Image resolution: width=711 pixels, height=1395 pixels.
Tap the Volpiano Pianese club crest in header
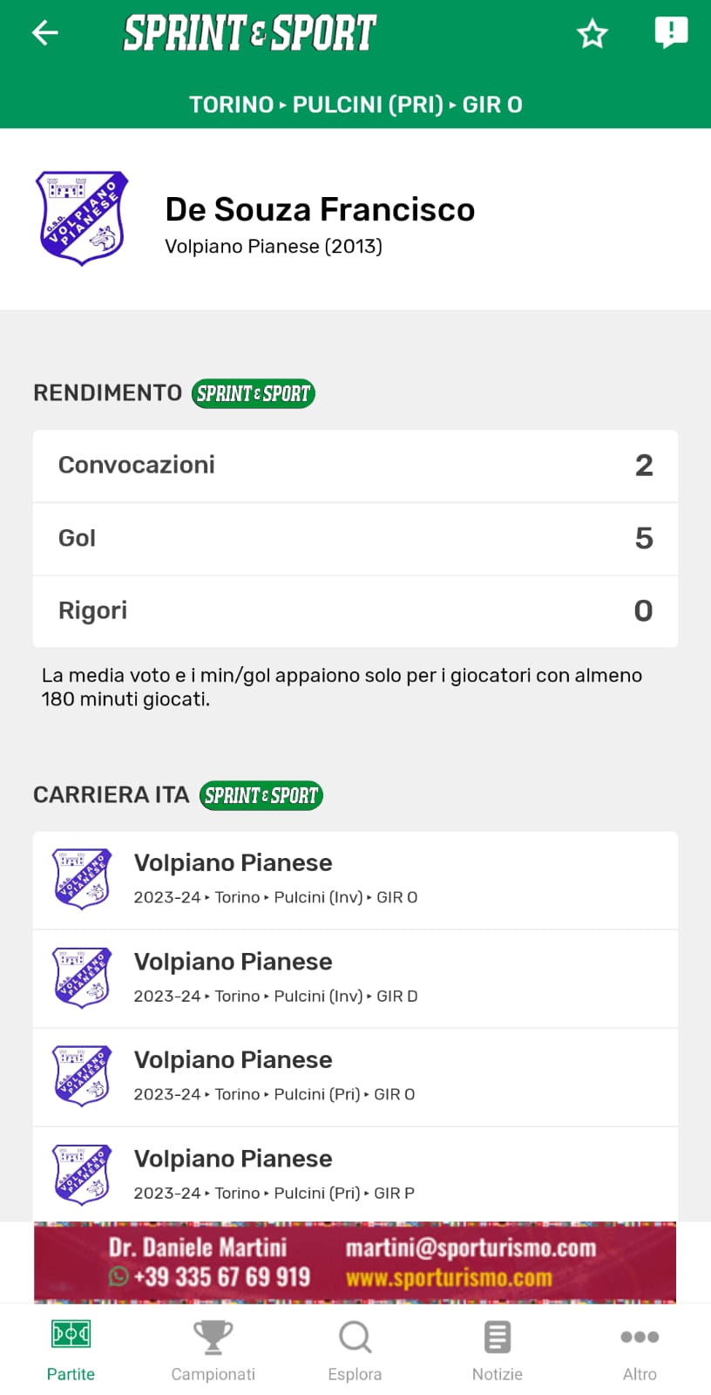(x=82, y=218)
